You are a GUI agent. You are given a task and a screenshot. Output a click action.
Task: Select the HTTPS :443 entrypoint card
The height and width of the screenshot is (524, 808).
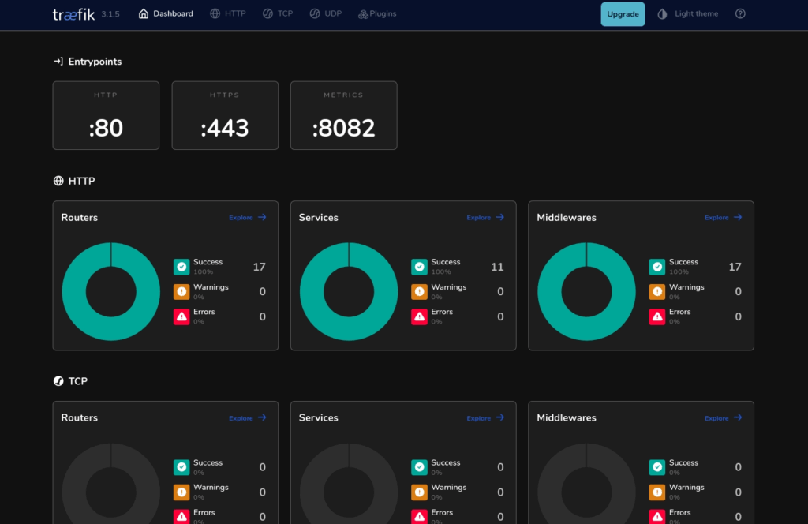point(225,115)
